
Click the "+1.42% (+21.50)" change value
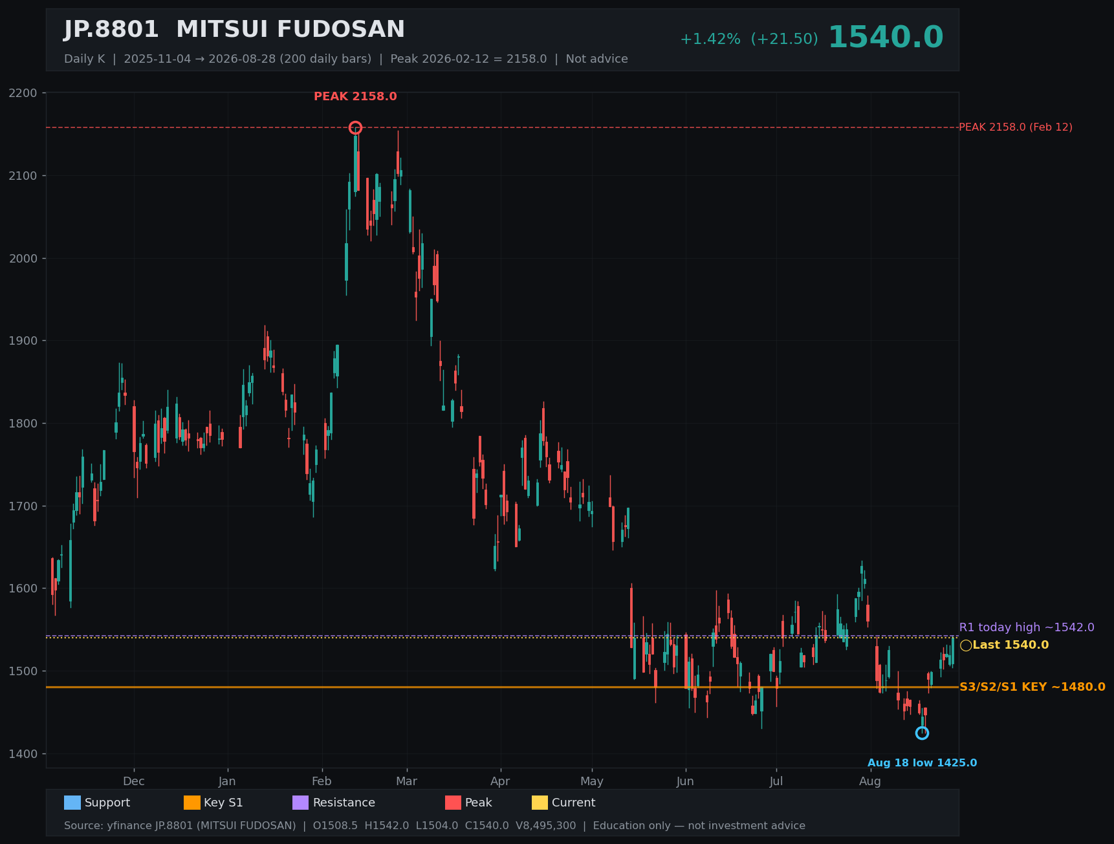pos(749,39)
